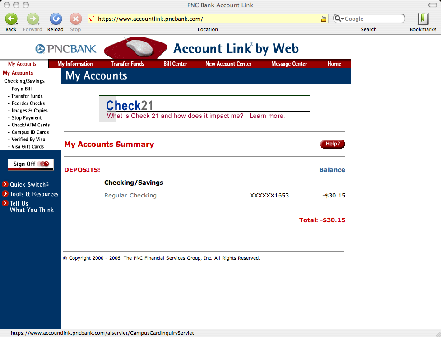
Task: Open the Pay a Bill sidebar link
Action: click(x=22, y=89)
